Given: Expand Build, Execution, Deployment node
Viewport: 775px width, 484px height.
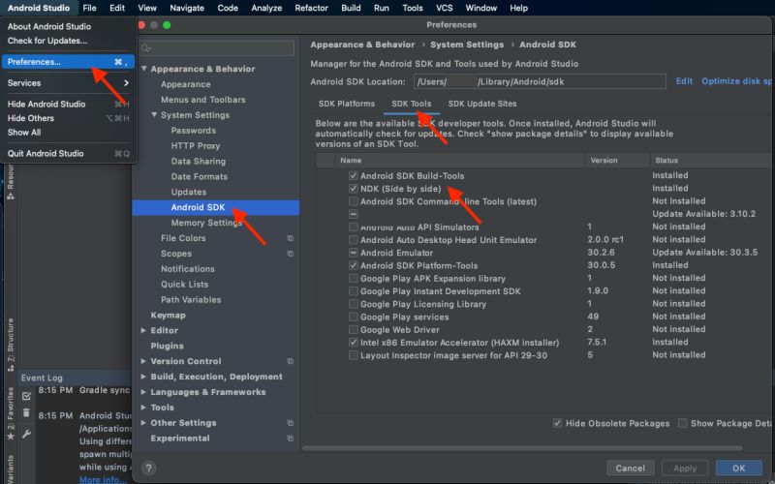Looking at the screenshot, I should pos(143,377).
